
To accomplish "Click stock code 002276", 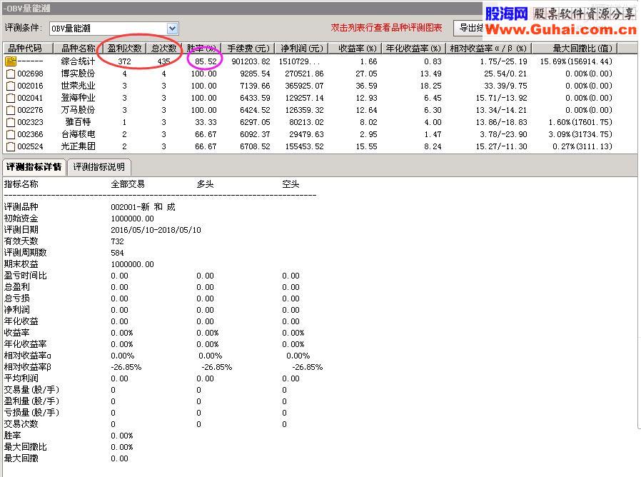I will 30,111.
